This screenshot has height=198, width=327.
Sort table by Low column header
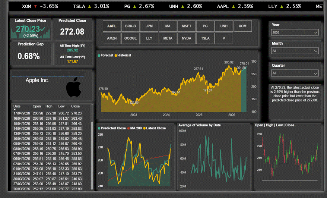tap(61, 106)
